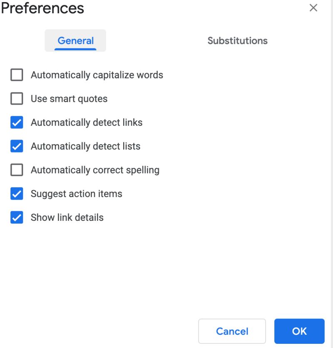333x348 pixels.
Task: Tick the Use smart quotes checkbox
Action: 17,99
